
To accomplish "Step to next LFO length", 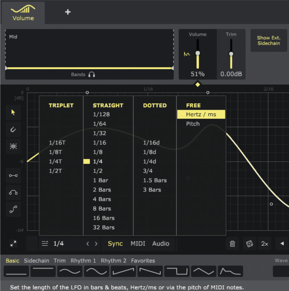I will coord(96,244).
